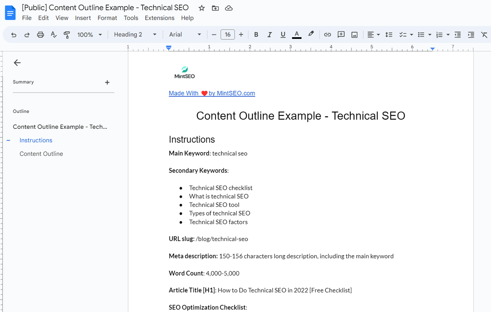Open the numbered list style dropdown
The image size is (491, 312).
(x=448, y=35)
